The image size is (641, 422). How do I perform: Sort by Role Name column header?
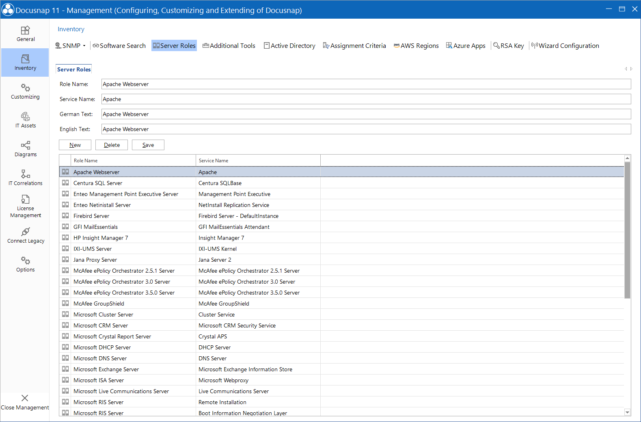(x=133, y=161)
